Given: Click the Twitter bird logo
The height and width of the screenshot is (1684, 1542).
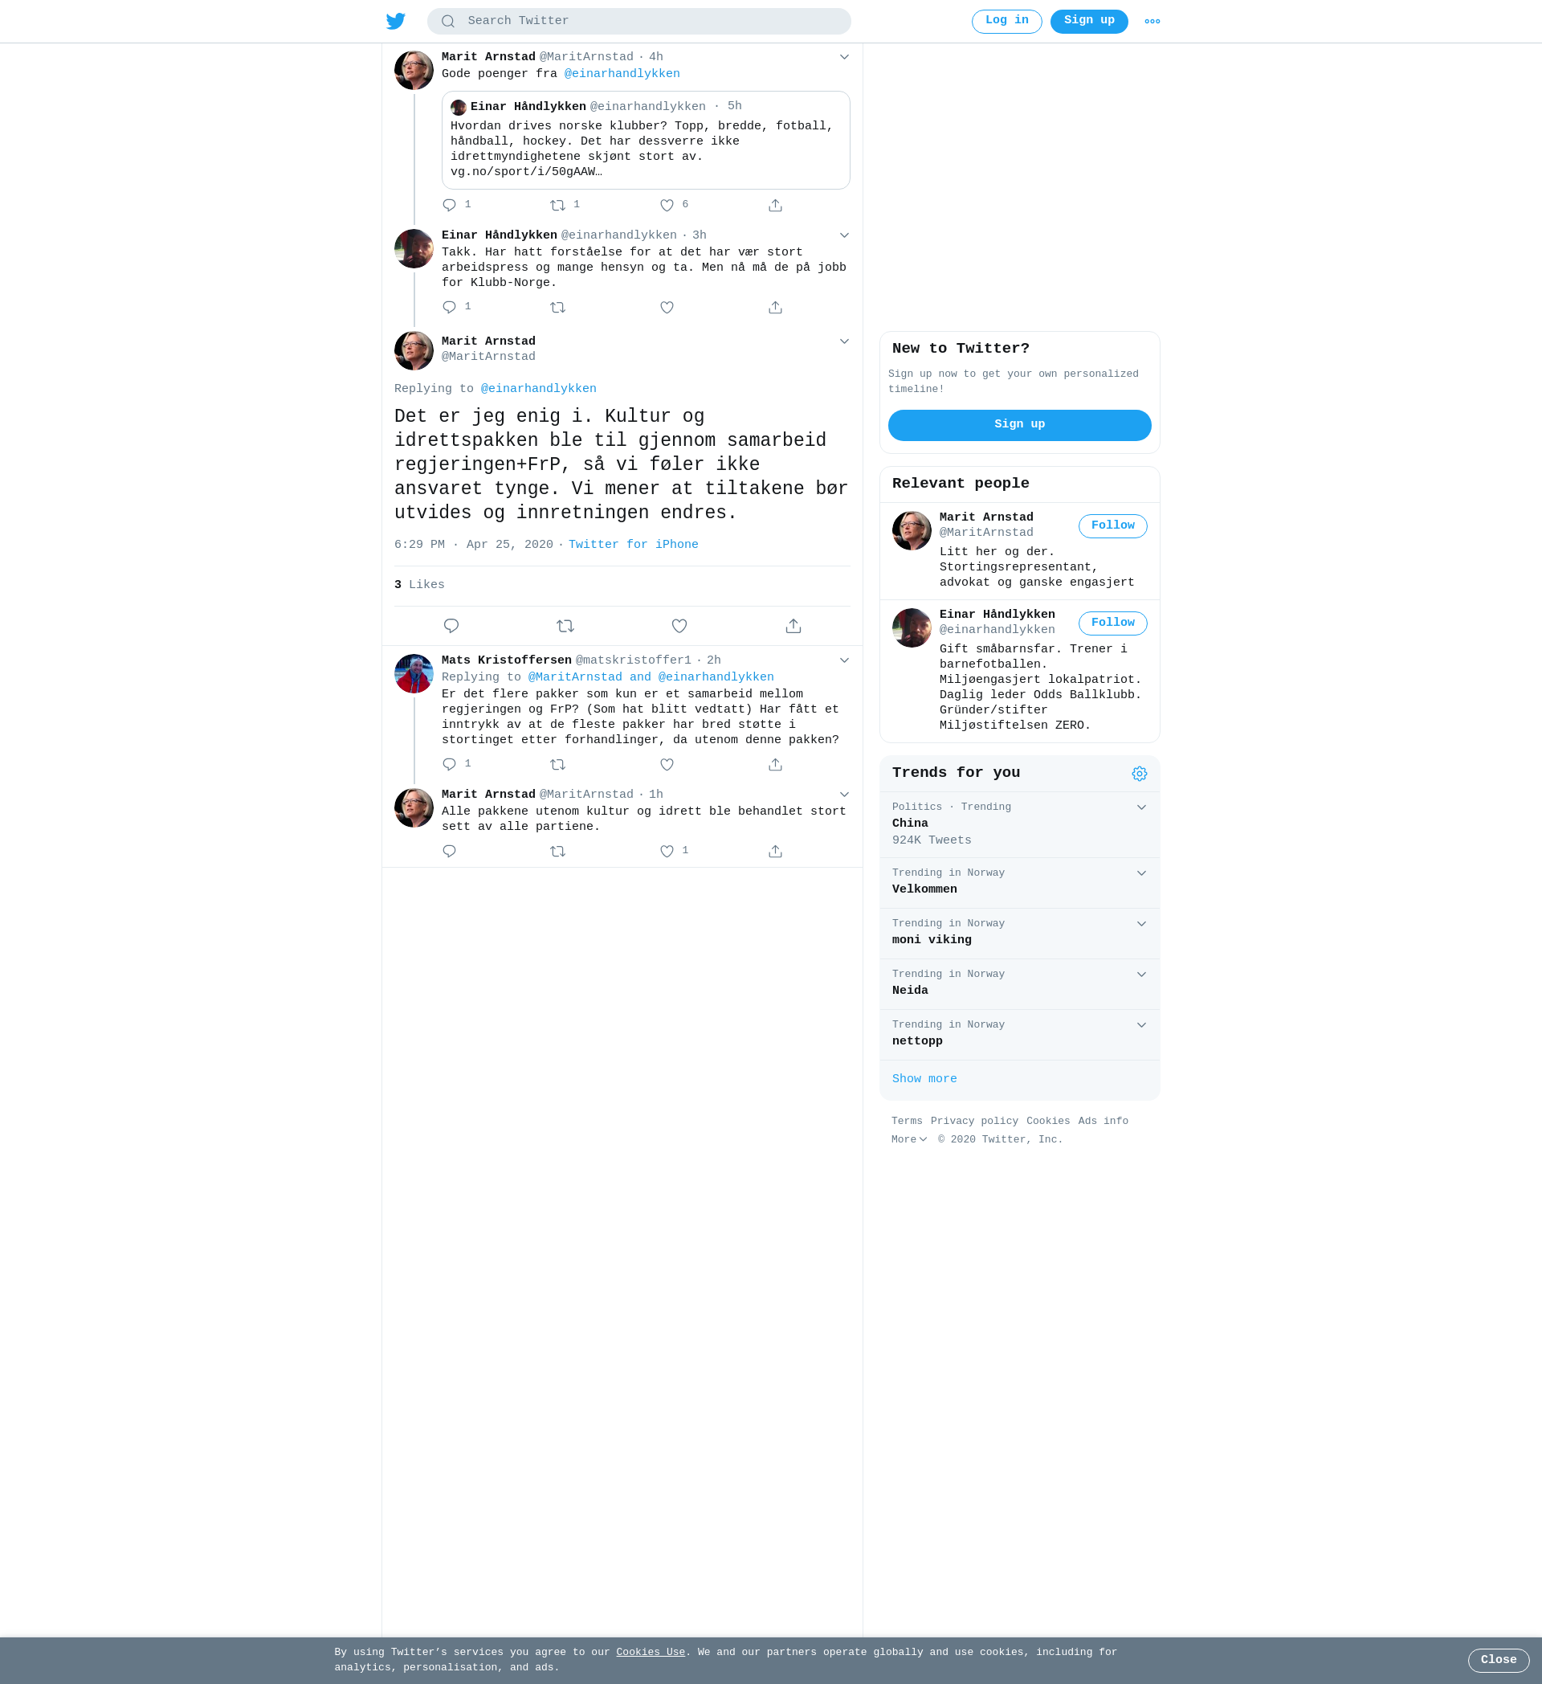Looking at the screenshot, I should (x=396, y=21).
